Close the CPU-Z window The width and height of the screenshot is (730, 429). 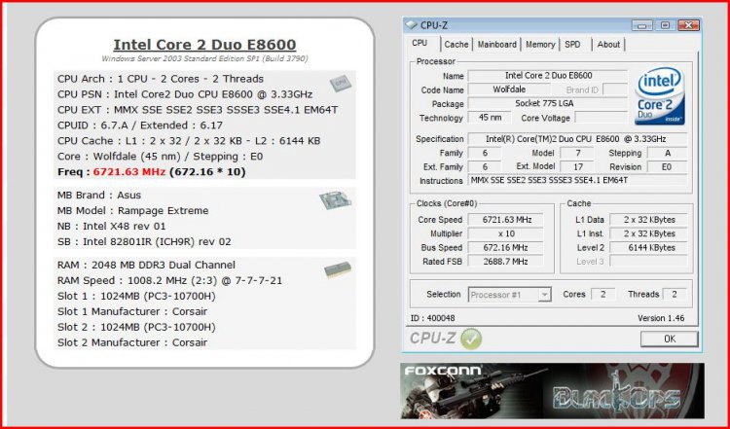[688, 25]
